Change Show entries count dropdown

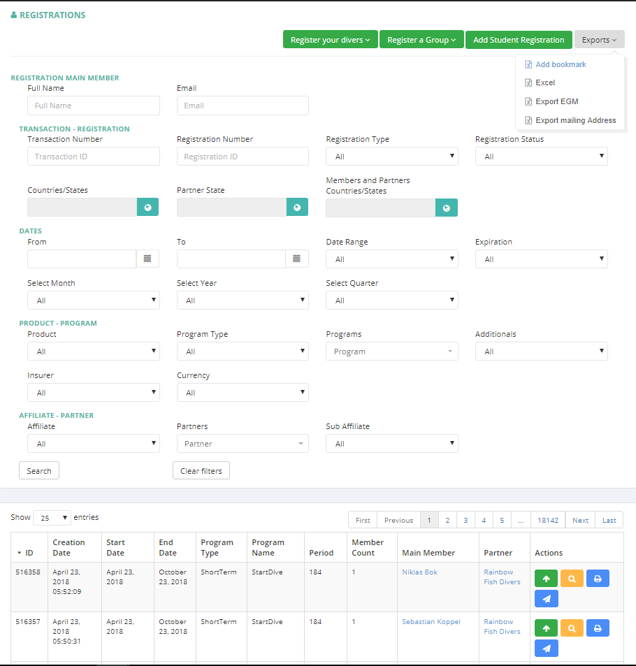coord(52,518)
